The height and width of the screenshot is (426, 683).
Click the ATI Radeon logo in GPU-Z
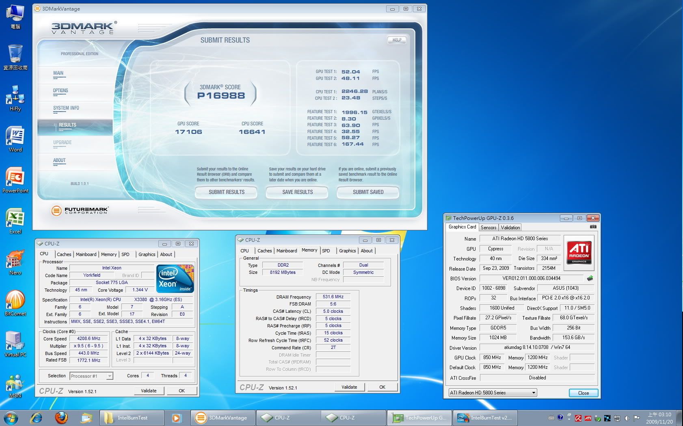579,253
